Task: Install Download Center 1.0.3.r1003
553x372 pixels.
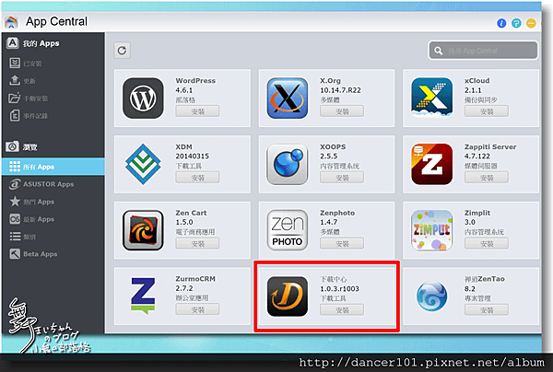Action: tap(342, 310)
